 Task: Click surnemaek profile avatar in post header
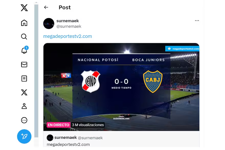pyautogui.click(x=49, y=23)
